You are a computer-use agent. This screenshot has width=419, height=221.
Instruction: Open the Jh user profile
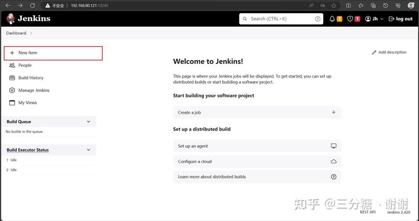coord(372,19)
